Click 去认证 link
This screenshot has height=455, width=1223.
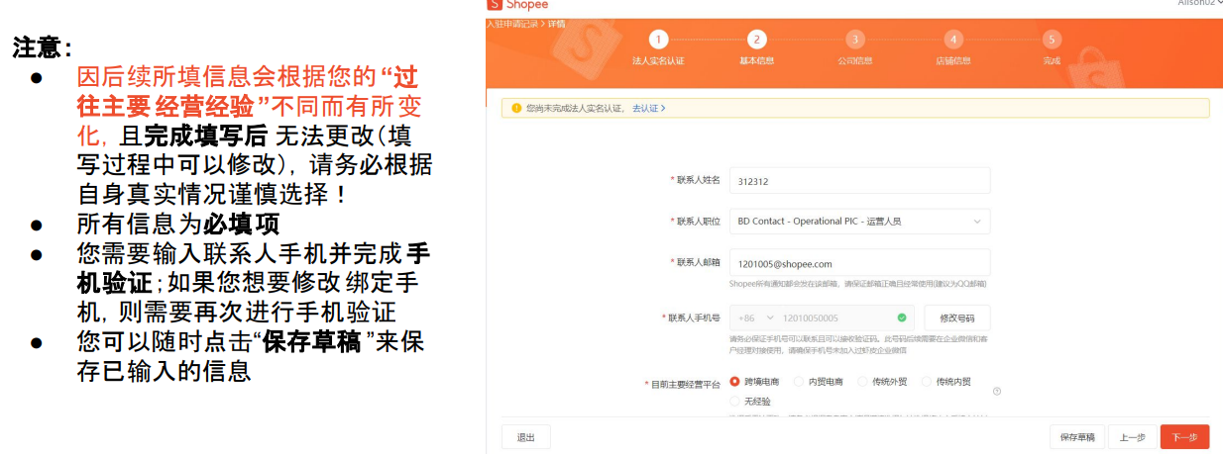pyautogui.click(x=648, y=108)
